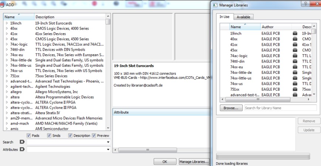321x166 pixels.
Task: Click the Remove button
Action: click(309, 121)
